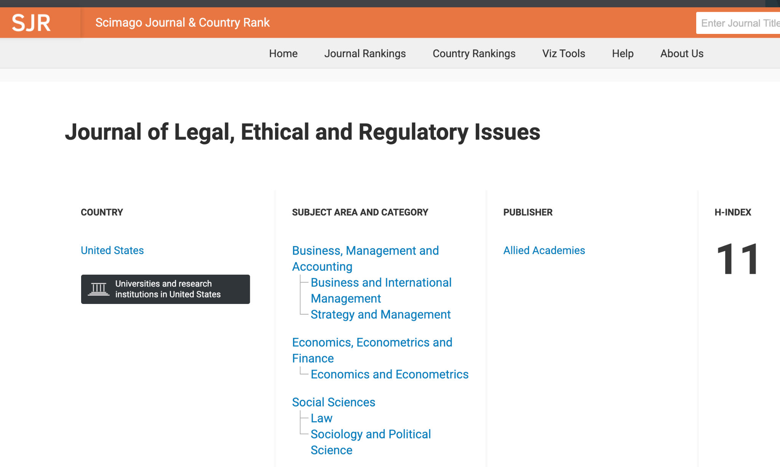780x467 pixels.
Task: Go to the Home menu item
Action: [x=283, y=53]
